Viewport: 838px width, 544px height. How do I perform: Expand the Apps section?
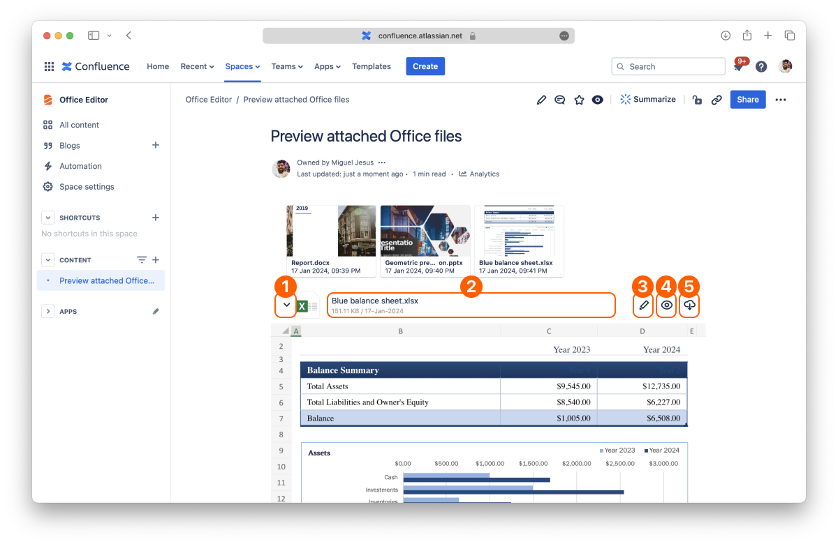(47, 311)
